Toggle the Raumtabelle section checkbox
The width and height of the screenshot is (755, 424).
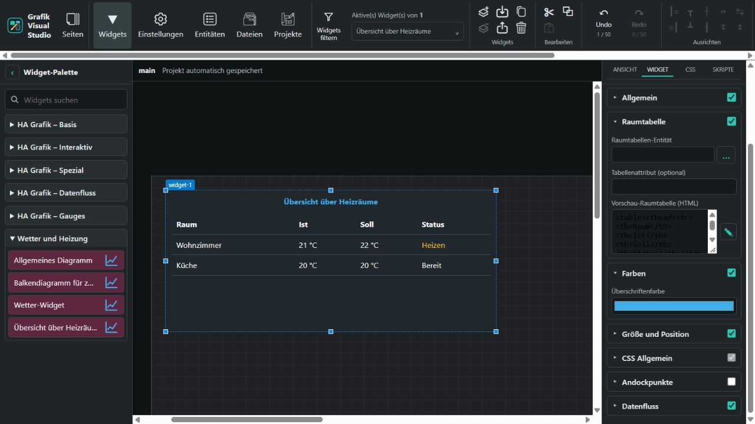pyautogui.click(x=731, y=121)
